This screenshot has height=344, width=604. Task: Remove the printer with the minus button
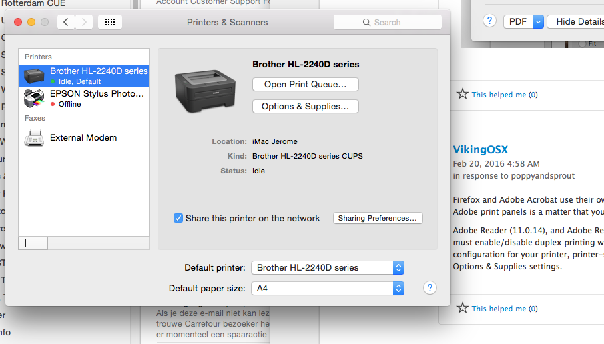click(x=41, y=243)
